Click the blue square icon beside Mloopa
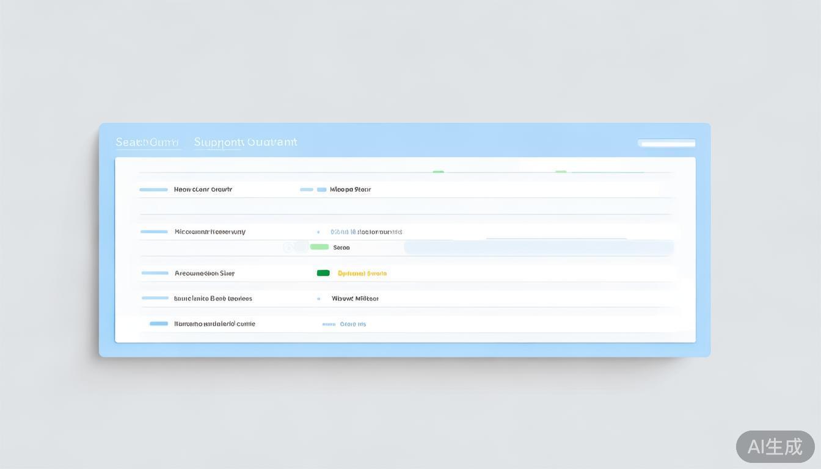 pos(321,190)
